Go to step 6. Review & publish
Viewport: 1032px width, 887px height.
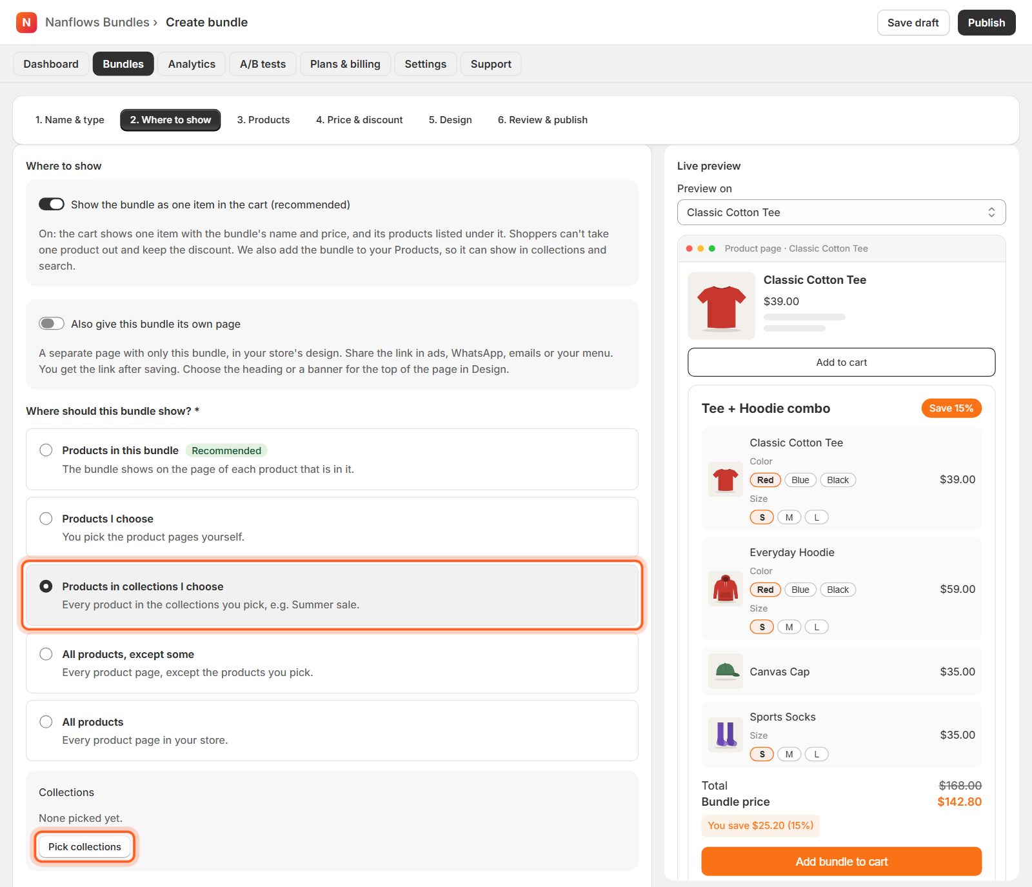pyautogui.click(x=542, y=120)
